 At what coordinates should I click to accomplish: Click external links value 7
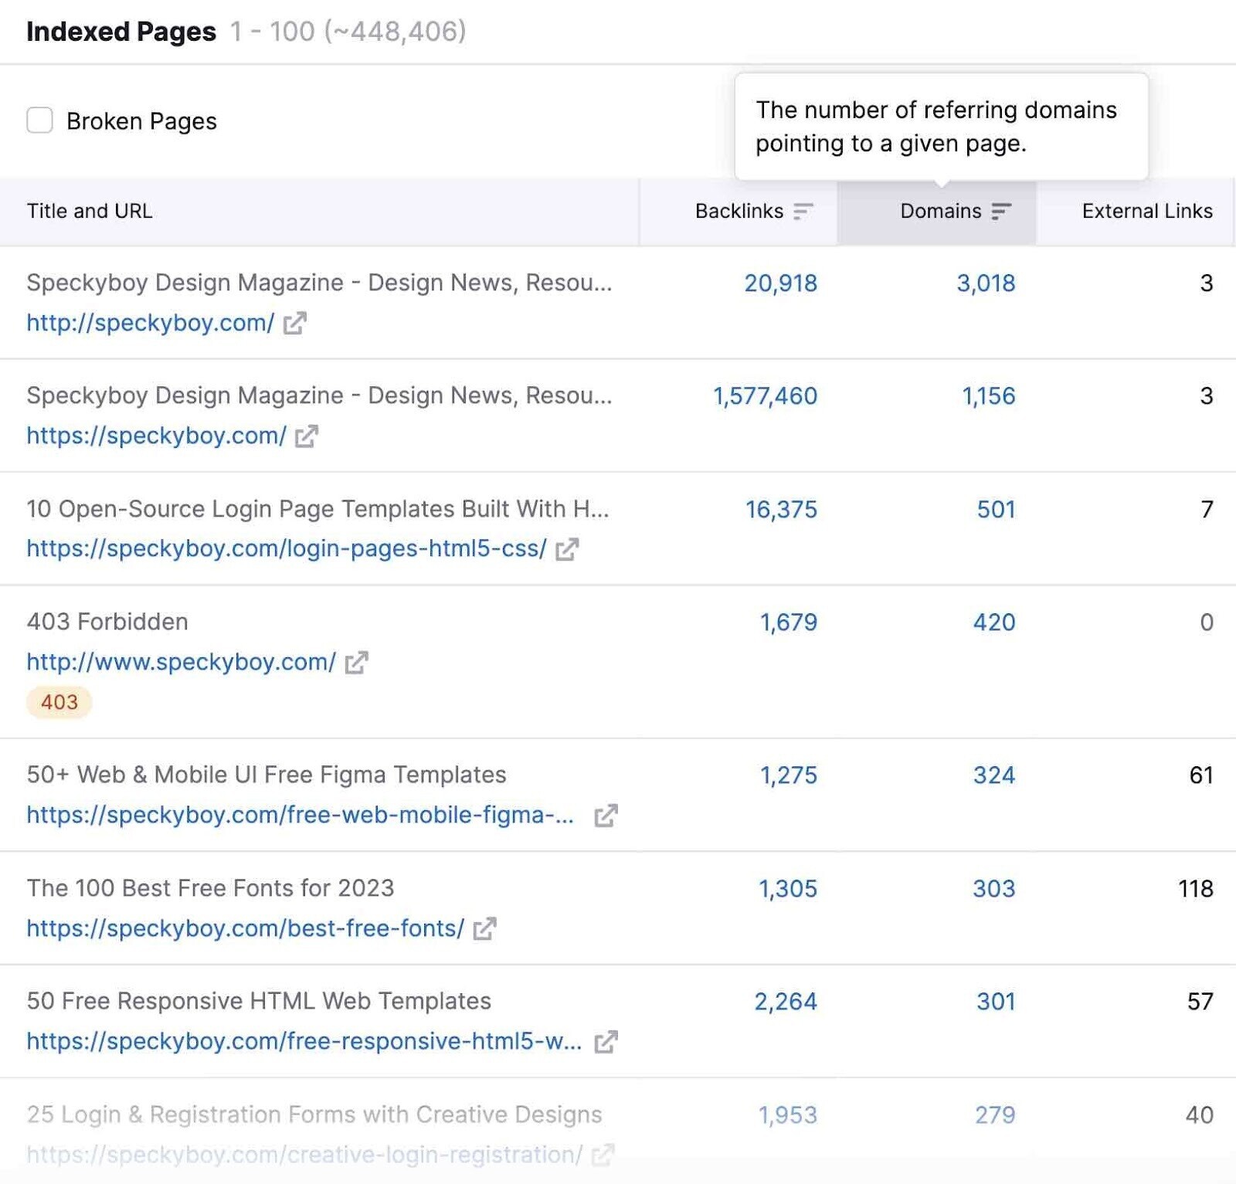(x=1207, y=510)
